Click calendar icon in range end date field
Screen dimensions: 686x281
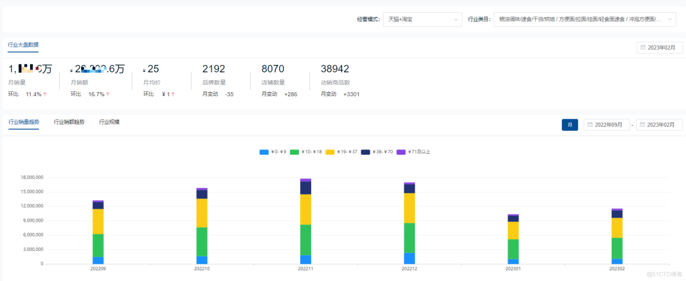[x=642, y=125]
